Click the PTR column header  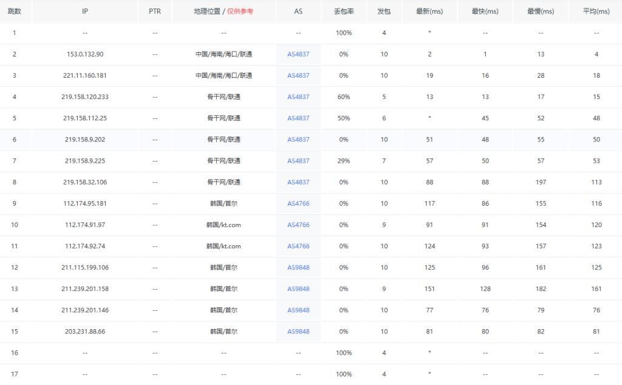point(154,10)
